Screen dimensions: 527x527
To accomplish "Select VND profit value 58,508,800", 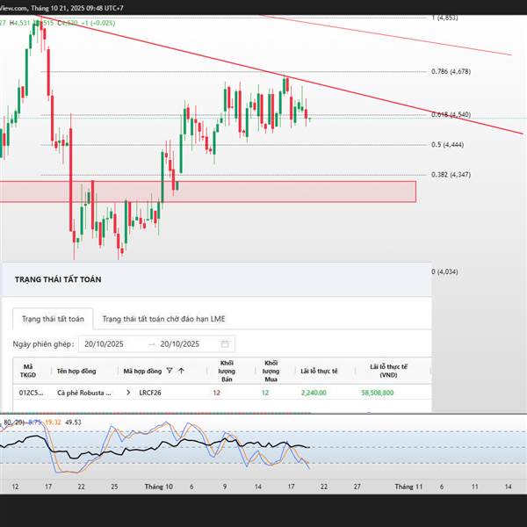I will tap(377, 393).
